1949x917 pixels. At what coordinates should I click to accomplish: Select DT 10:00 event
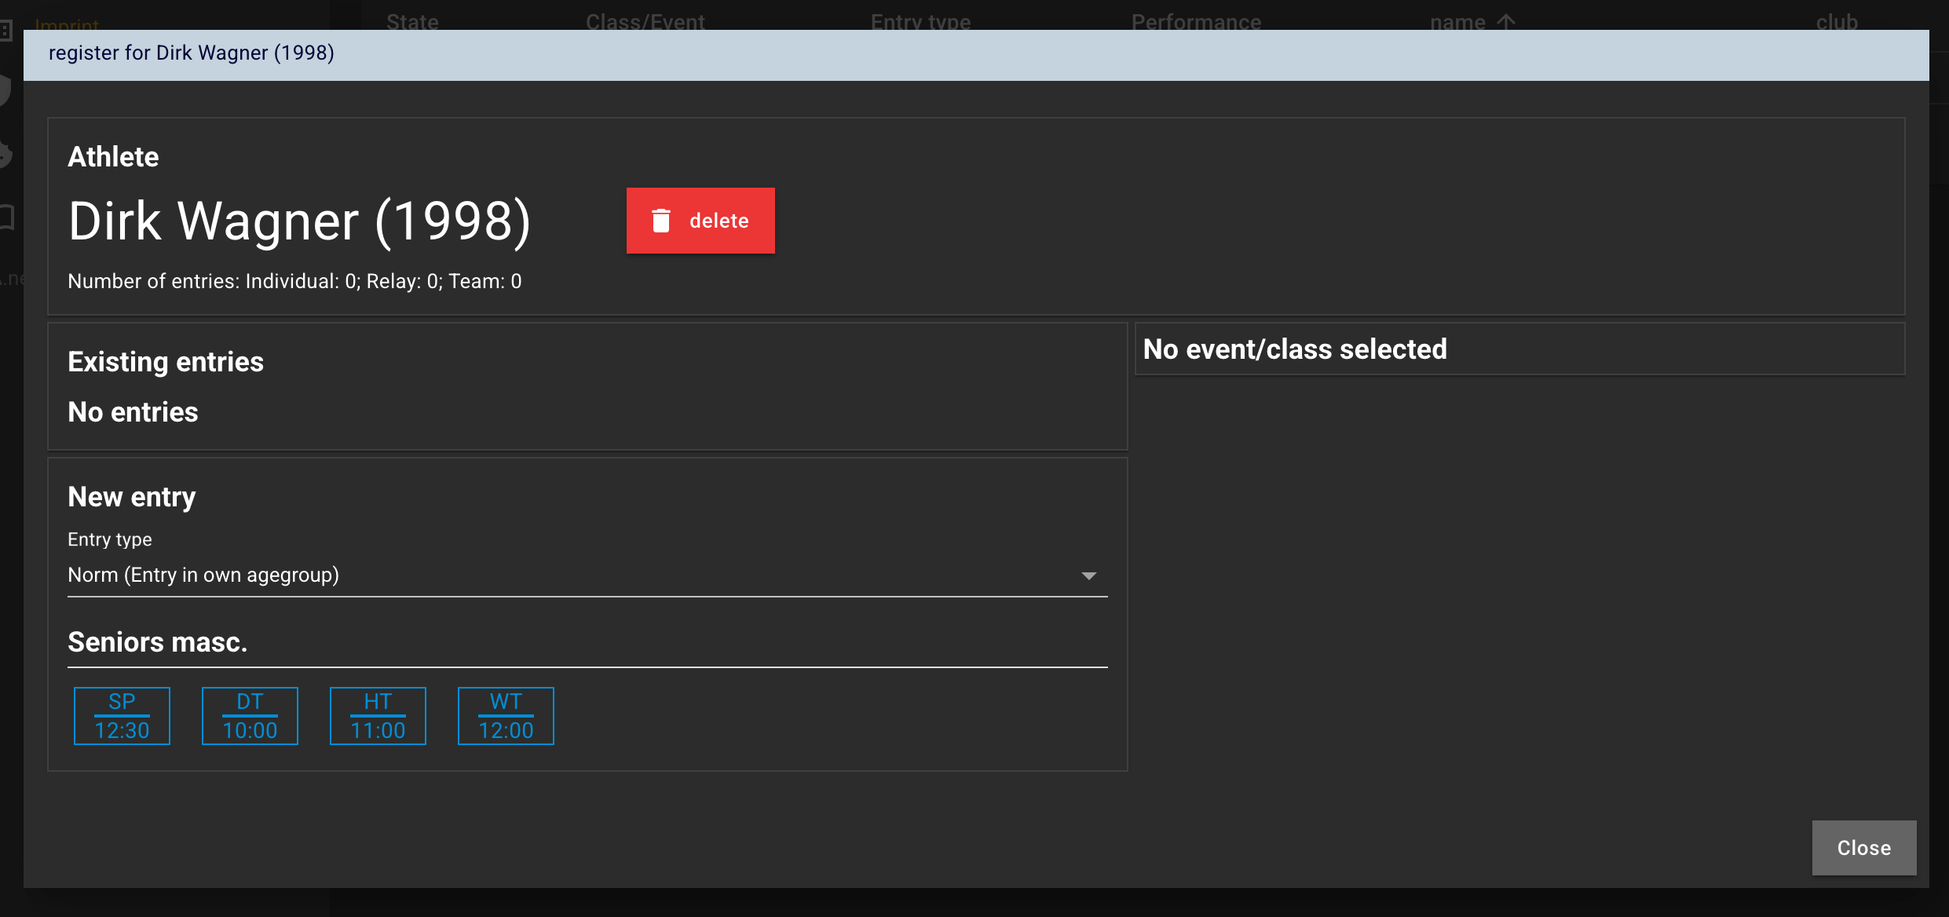click(x=250, y=715)
